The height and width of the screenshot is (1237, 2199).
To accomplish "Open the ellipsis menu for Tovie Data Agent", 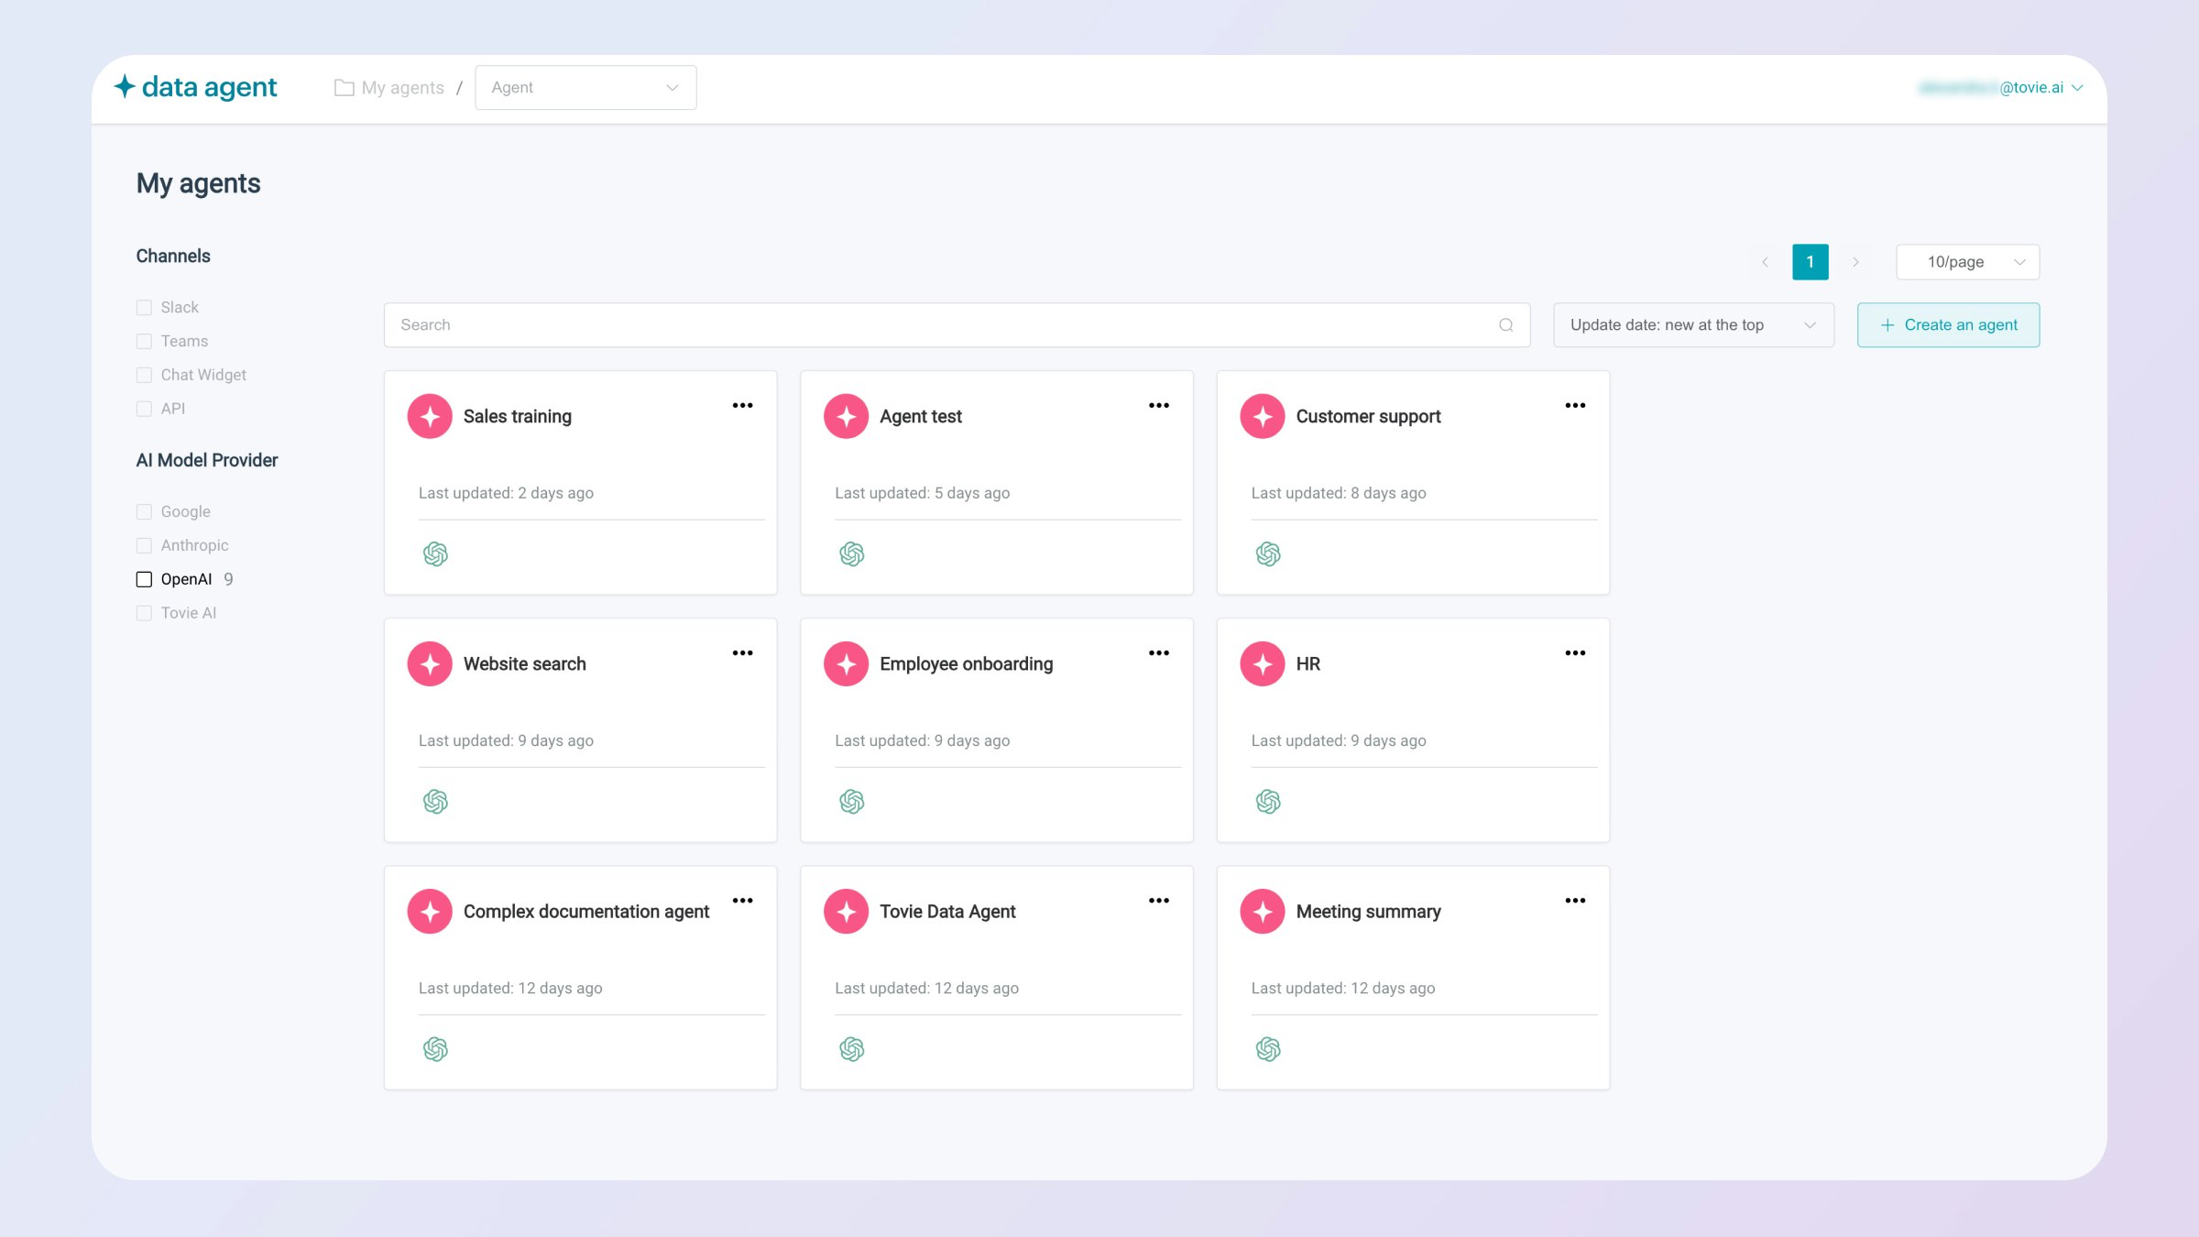I will (1158, 901).
